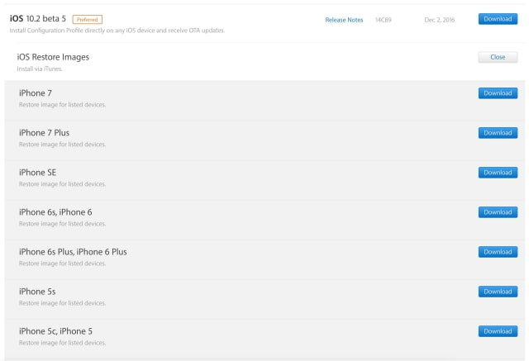The height and width of the screenshot is (361, 529).
Task: Click the iPhone 5s device name
Action: [37, 292]
